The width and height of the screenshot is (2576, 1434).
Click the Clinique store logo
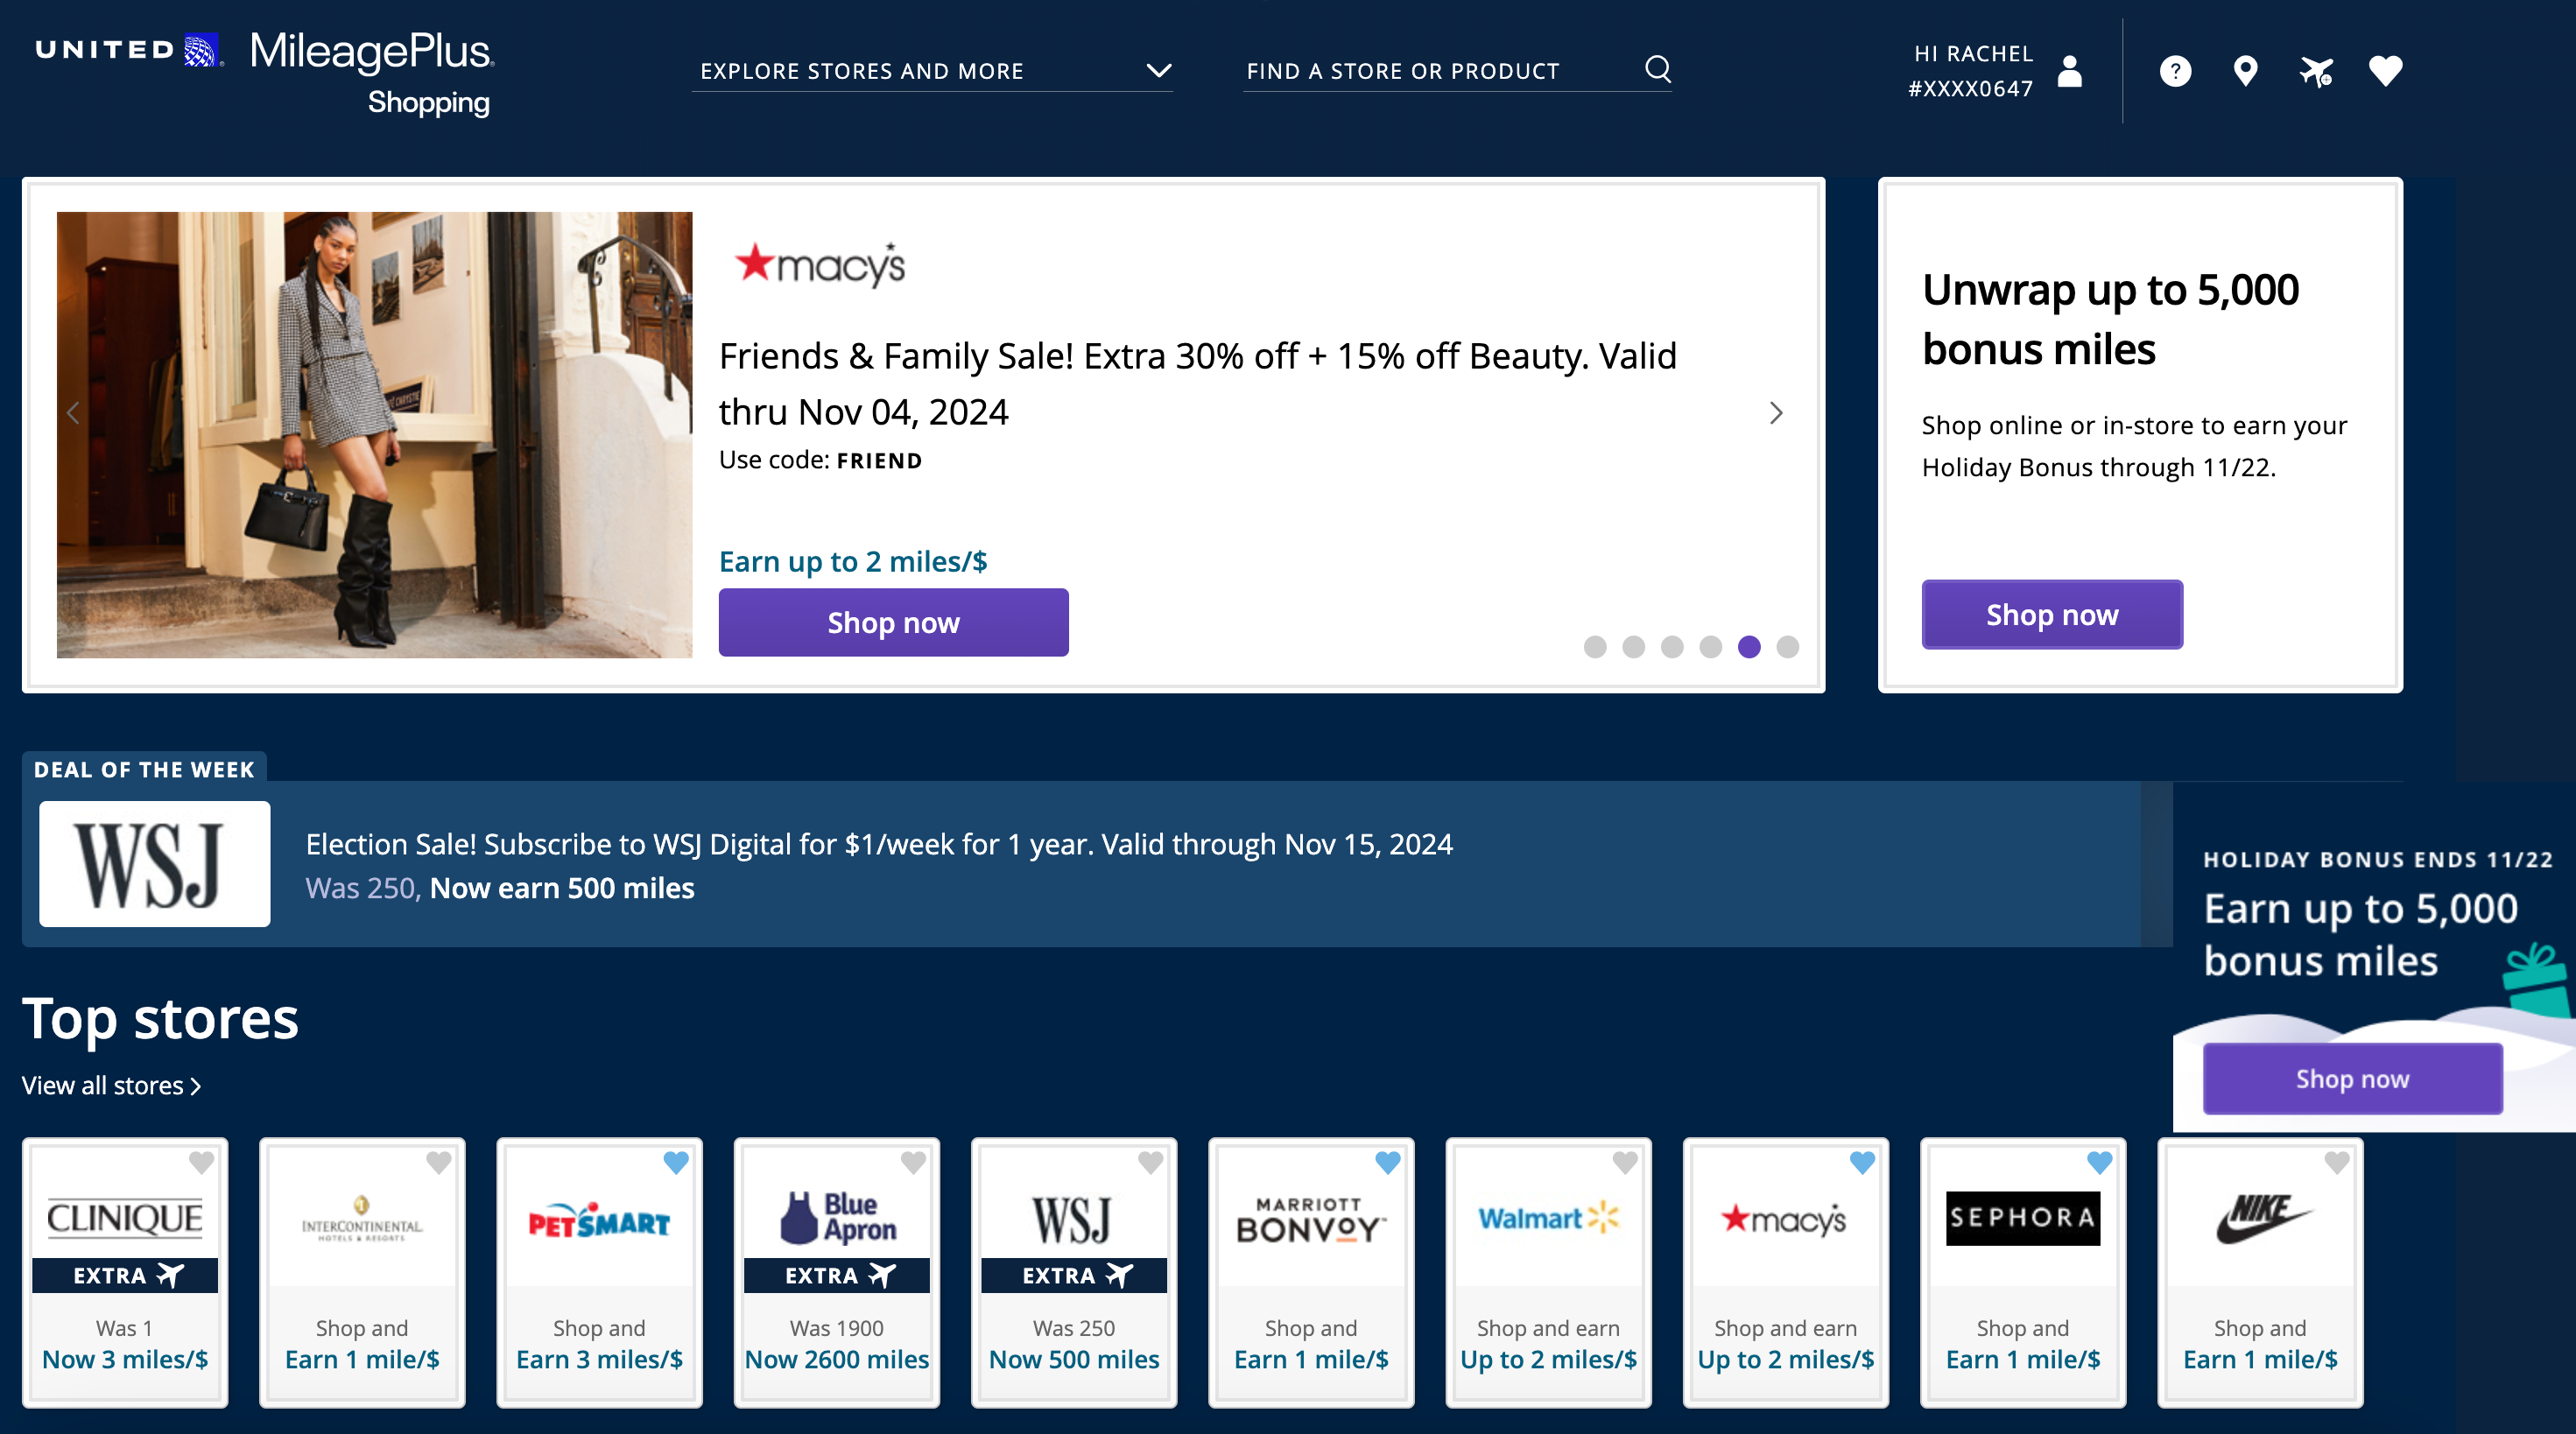125,1218
